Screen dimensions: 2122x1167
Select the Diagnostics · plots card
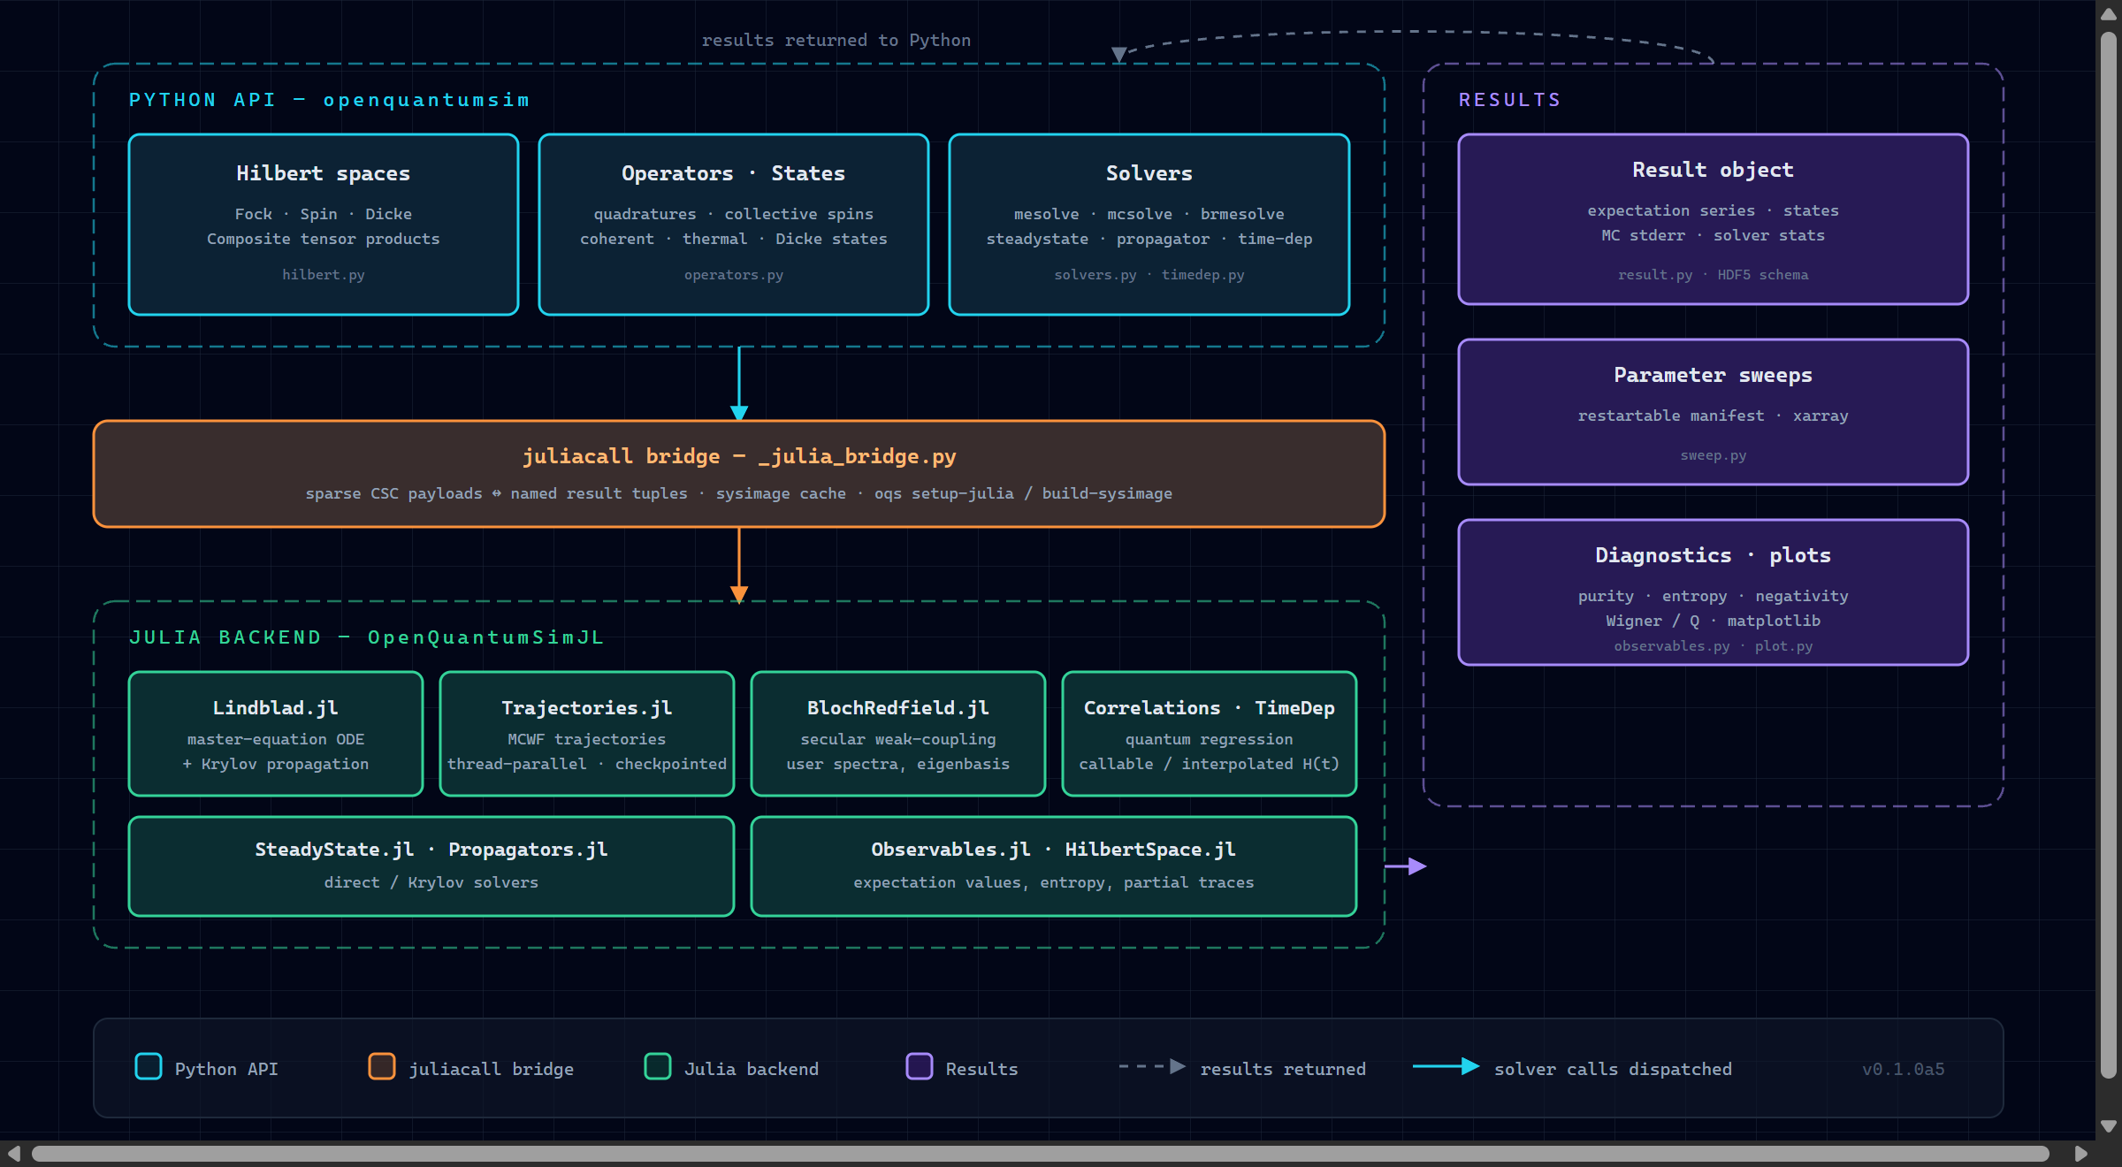click(x=1714, y=592)
